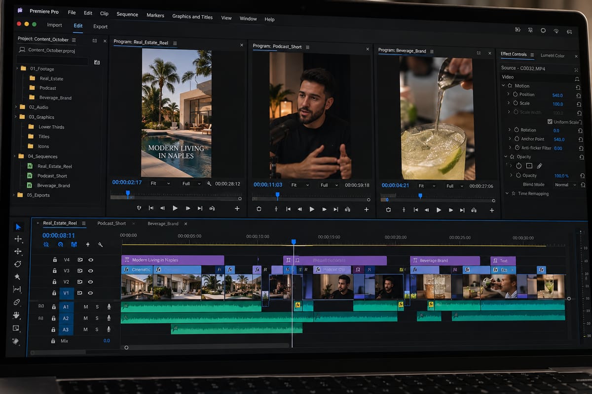592x394 pixels.
Task: Toggle the linked selection icon in timeline
Action: point(74,244)
